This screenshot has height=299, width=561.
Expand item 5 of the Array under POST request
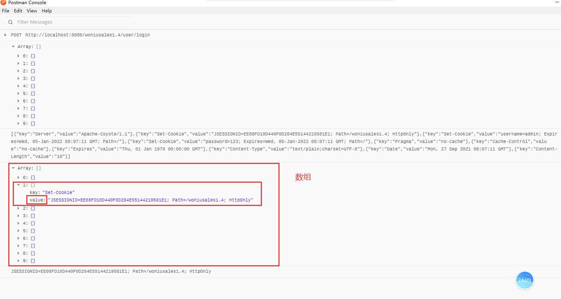tap(18, 93)
